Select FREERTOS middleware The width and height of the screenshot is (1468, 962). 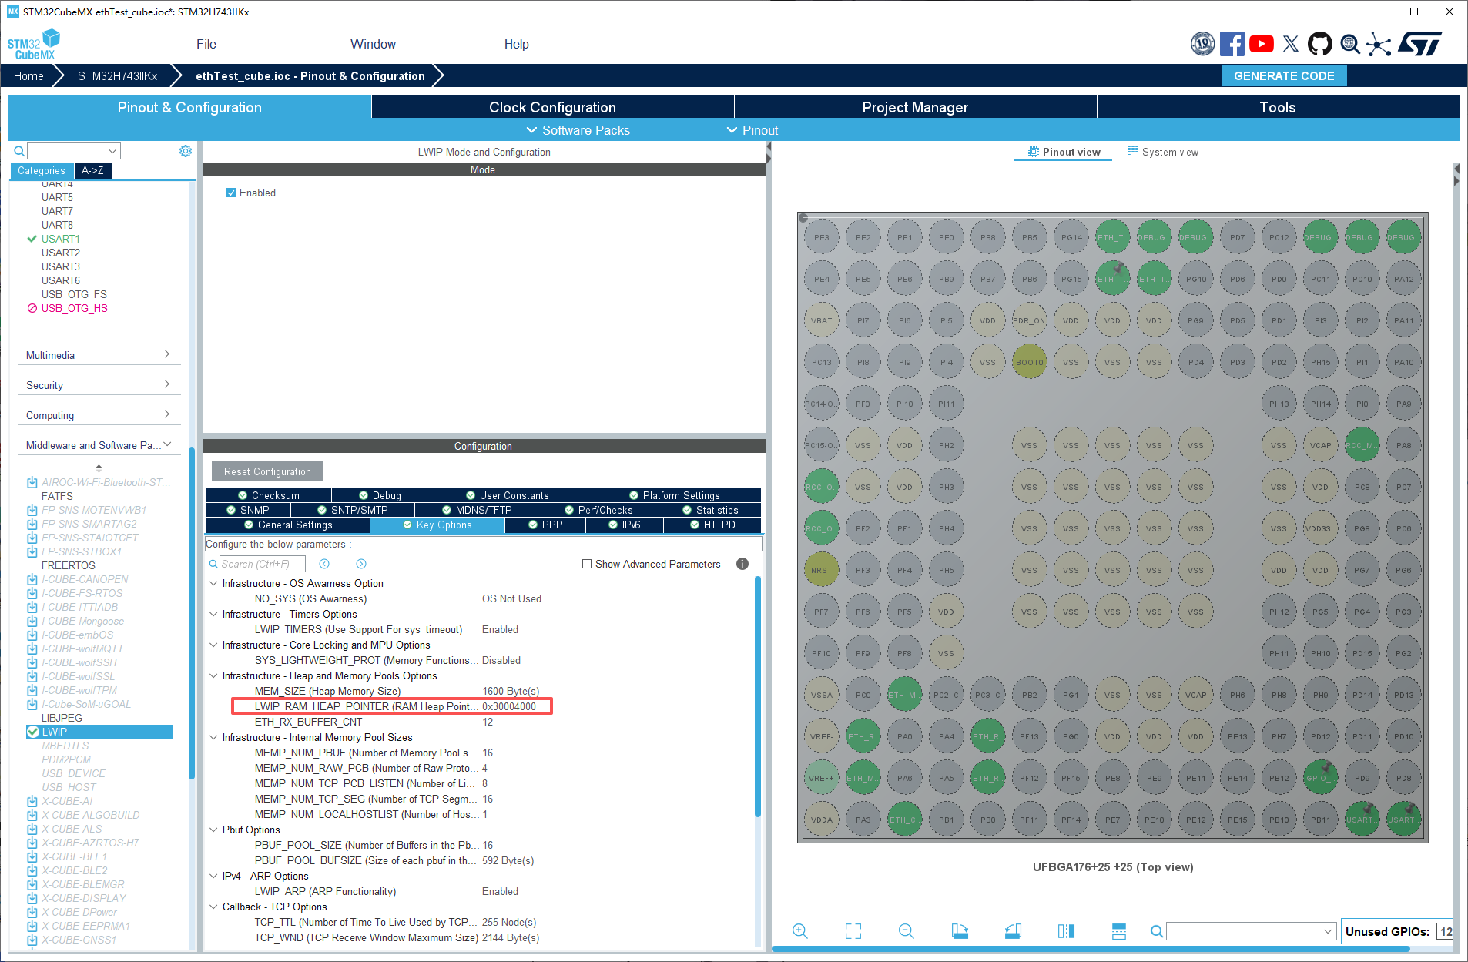tap(69, 565)
